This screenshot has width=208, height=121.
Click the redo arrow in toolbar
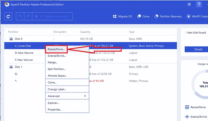point(28,17)
